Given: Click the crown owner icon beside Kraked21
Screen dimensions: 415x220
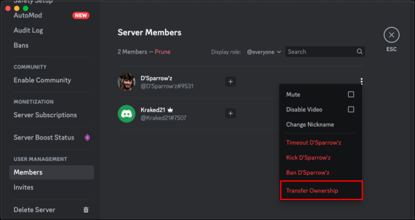Looking at the screenshot, I should (170, 110).
